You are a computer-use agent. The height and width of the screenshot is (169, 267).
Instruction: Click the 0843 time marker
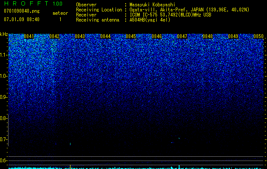tap(80, 36)
